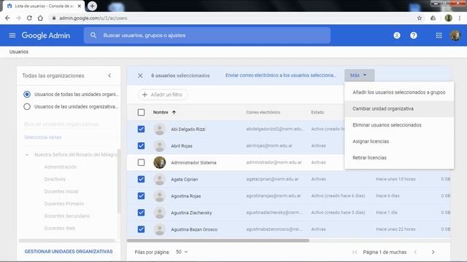Click Enviar correo electrónico link
The width and height of the screenshot is (467, 262).
click(x=280, y=76)
